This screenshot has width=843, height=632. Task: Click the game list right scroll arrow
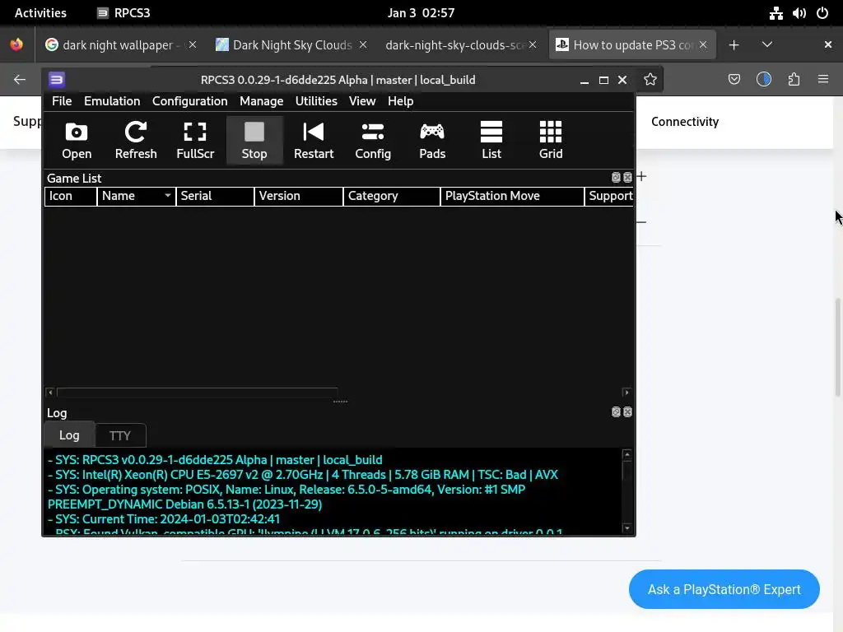point(626,393)
